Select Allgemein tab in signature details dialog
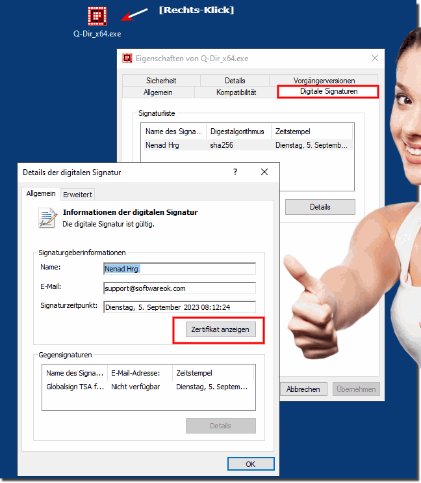421x483 pixels. point(41,193)
